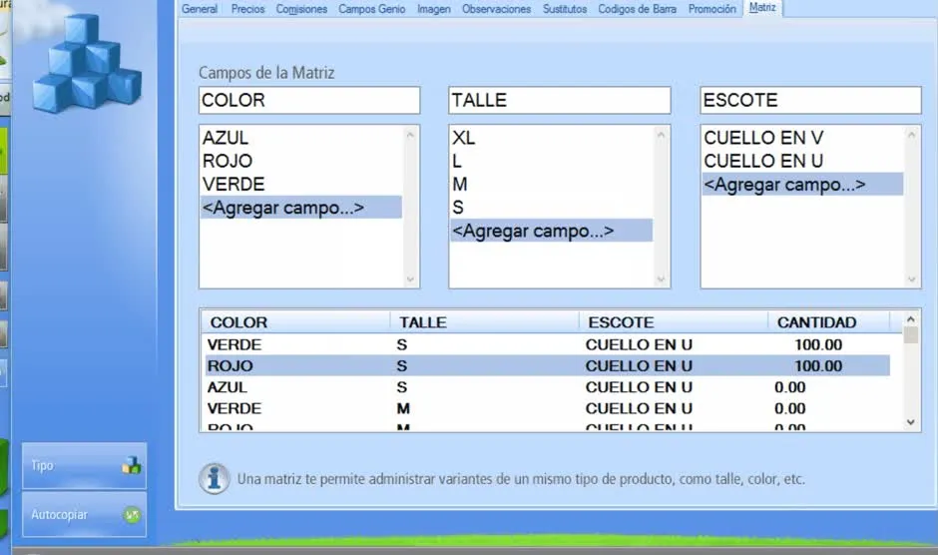This screenshot has height=555, width=938.
Task: Switch to the Precios tab
Action: click(x=247, y=9)
